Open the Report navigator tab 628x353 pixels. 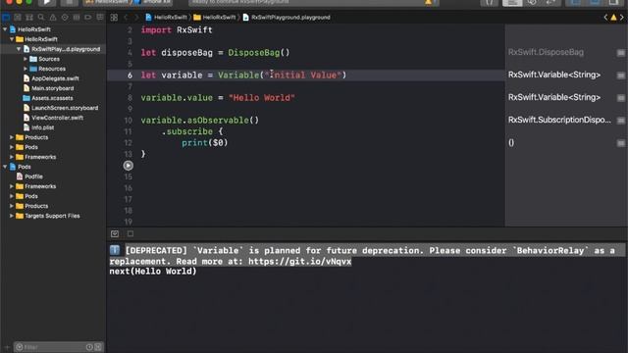click(100, 18)
